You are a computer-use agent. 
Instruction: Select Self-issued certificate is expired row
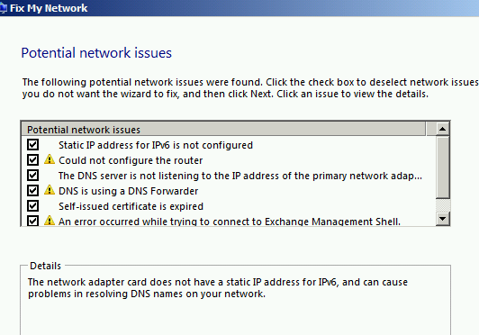pyautogui.click(x=131, y=206)
